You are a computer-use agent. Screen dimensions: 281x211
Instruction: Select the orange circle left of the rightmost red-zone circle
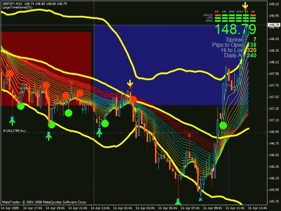point(66,96)
